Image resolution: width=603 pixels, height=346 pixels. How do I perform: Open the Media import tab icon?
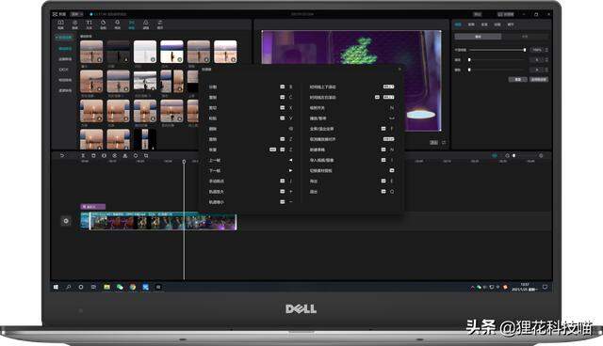(60, 24)
